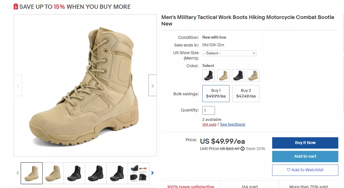Image resolution: width=344 pixels, height=188 pixels.
Task: Click the info circle beside Save 20%
Action: (x=242, y=148)
